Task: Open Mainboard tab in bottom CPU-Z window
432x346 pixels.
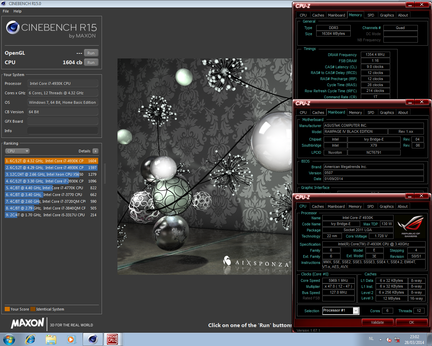Action: [336, 206]
